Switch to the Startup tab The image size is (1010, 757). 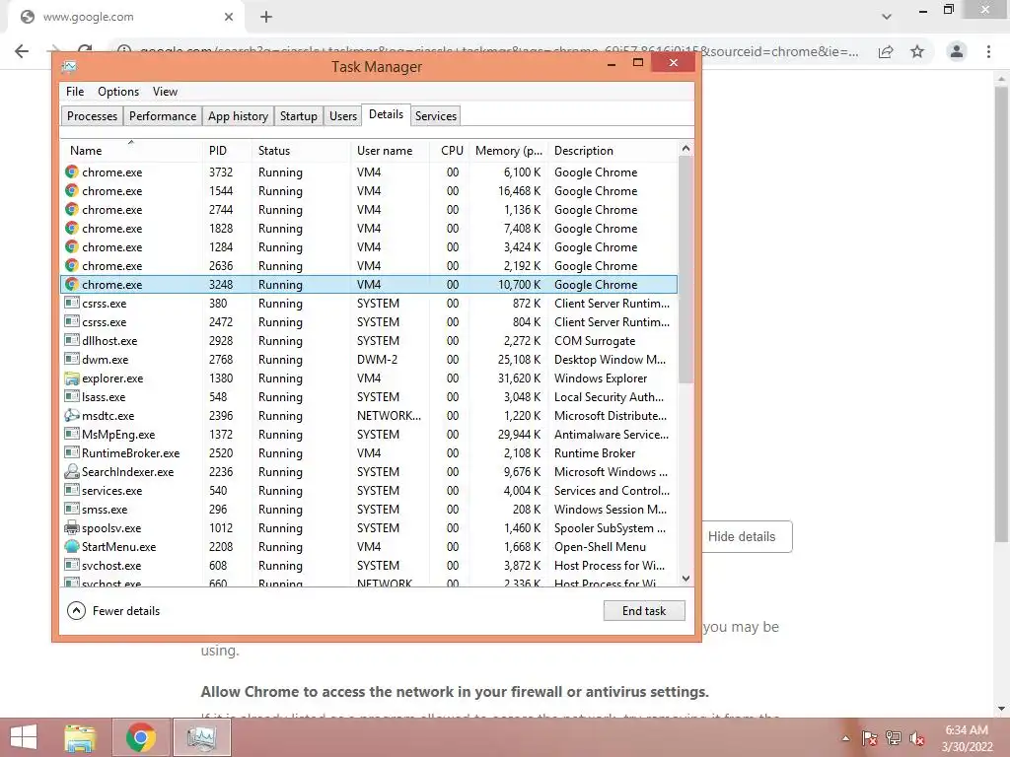point(298,116)
